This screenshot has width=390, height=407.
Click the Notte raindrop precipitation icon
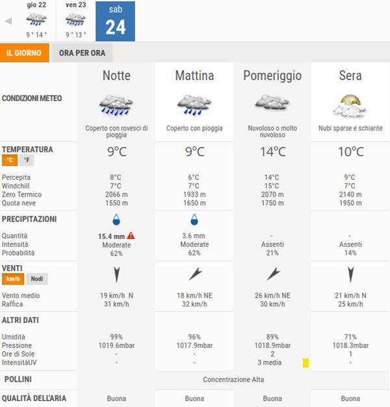116,219
